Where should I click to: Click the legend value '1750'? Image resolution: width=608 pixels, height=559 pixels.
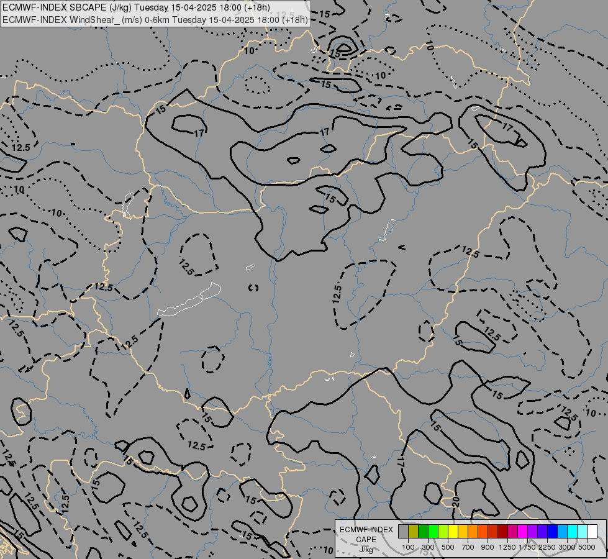tap(527, 547)
